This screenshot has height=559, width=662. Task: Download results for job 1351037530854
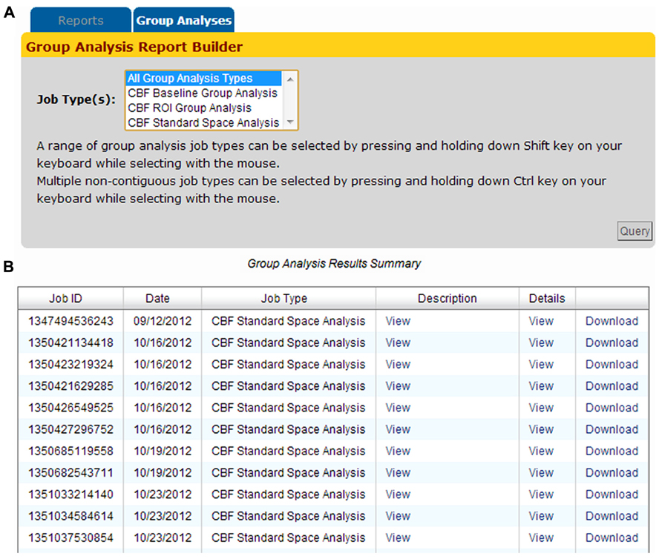[612, 537]
